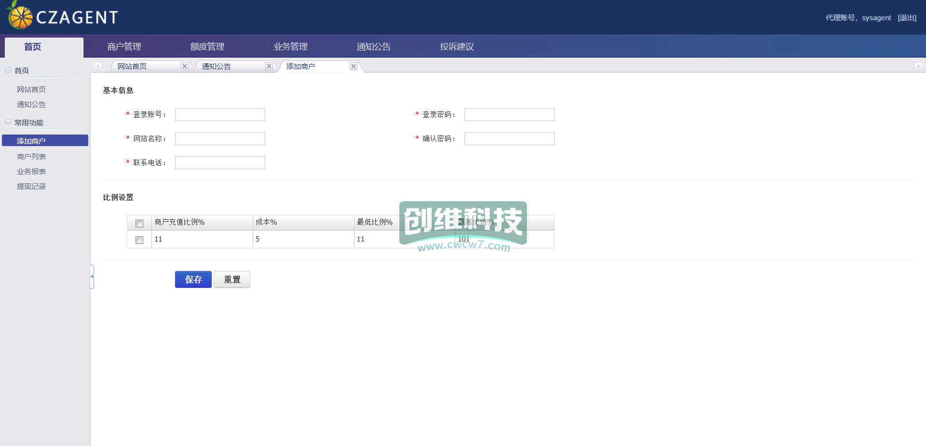Open the 首页 main navigation tab
926x446 pixels.
(x=44, y=47)
